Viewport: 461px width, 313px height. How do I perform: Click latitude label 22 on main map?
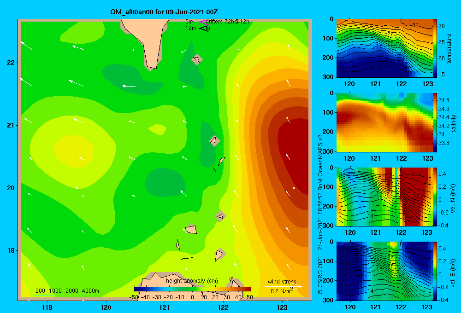[x=10, y=63]
